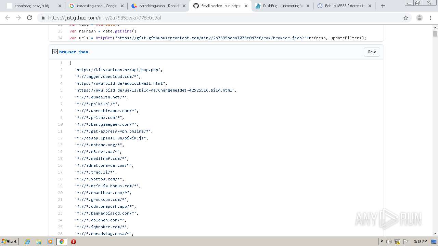Click the bild.de unangemeldet-42925516 entry
The height and width of the screenshot is (246, 438).
coord(155,90)
